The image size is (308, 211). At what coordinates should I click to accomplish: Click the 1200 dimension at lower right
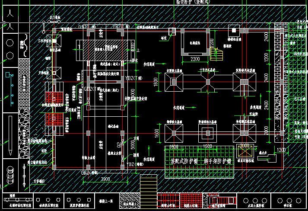click(x=281, y=150)
